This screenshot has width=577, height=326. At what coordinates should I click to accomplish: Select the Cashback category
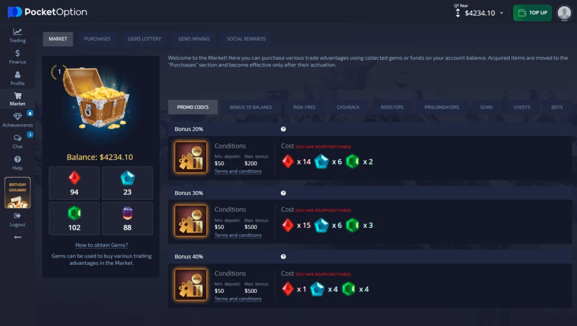point(348,107)
